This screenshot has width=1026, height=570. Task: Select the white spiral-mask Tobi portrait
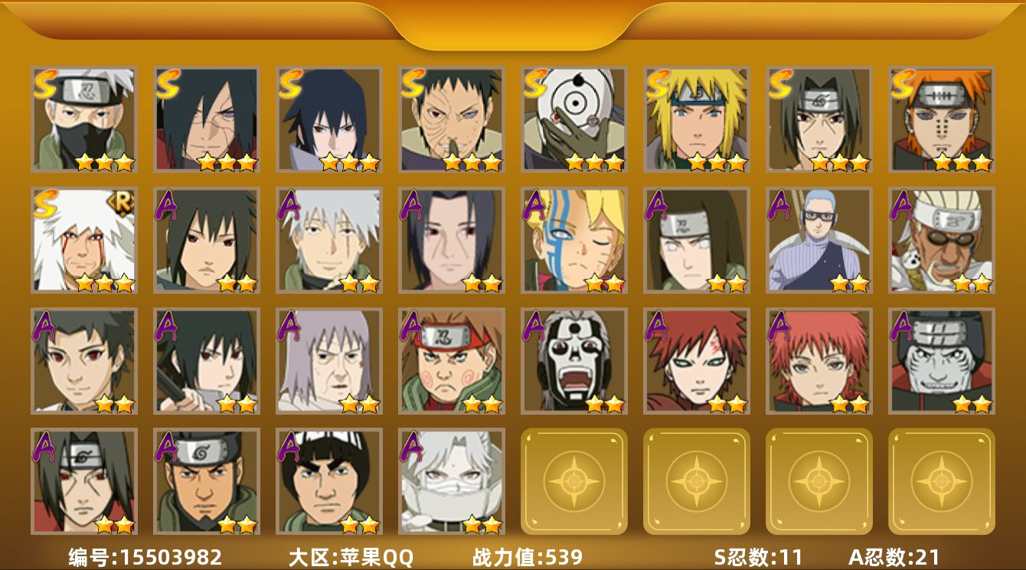click(574, 119)
